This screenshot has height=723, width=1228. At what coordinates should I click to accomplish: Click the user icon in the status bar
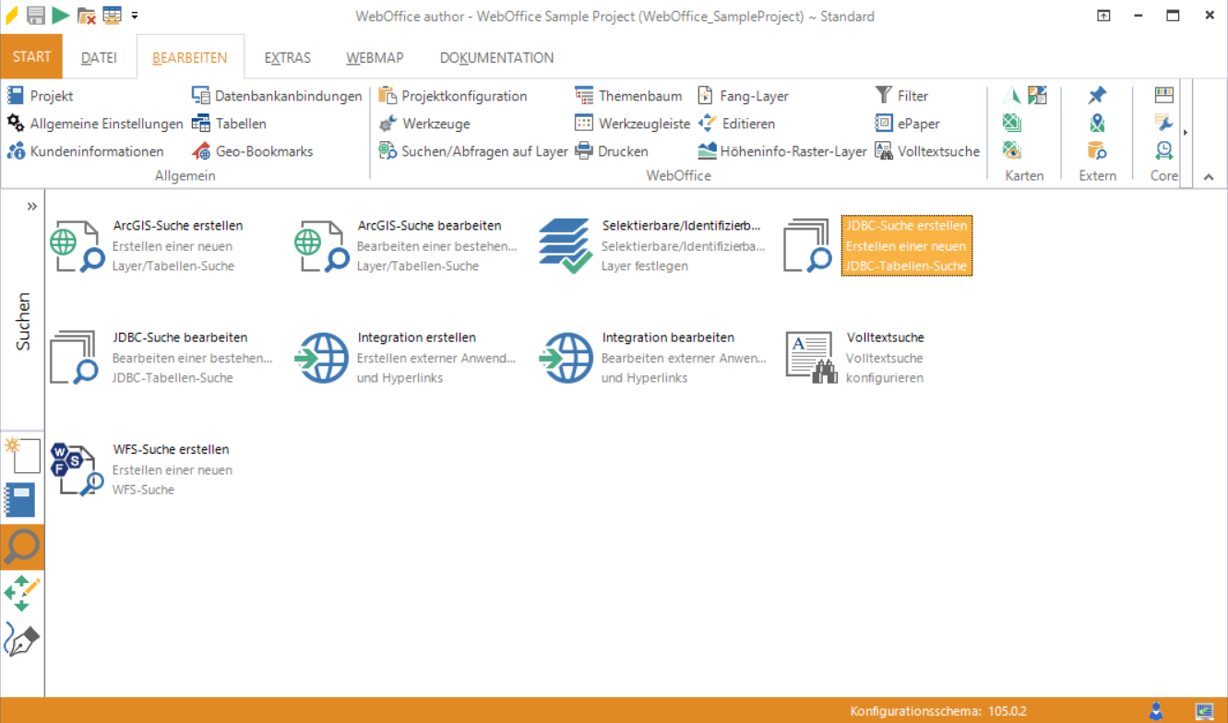click(1156, 711)
